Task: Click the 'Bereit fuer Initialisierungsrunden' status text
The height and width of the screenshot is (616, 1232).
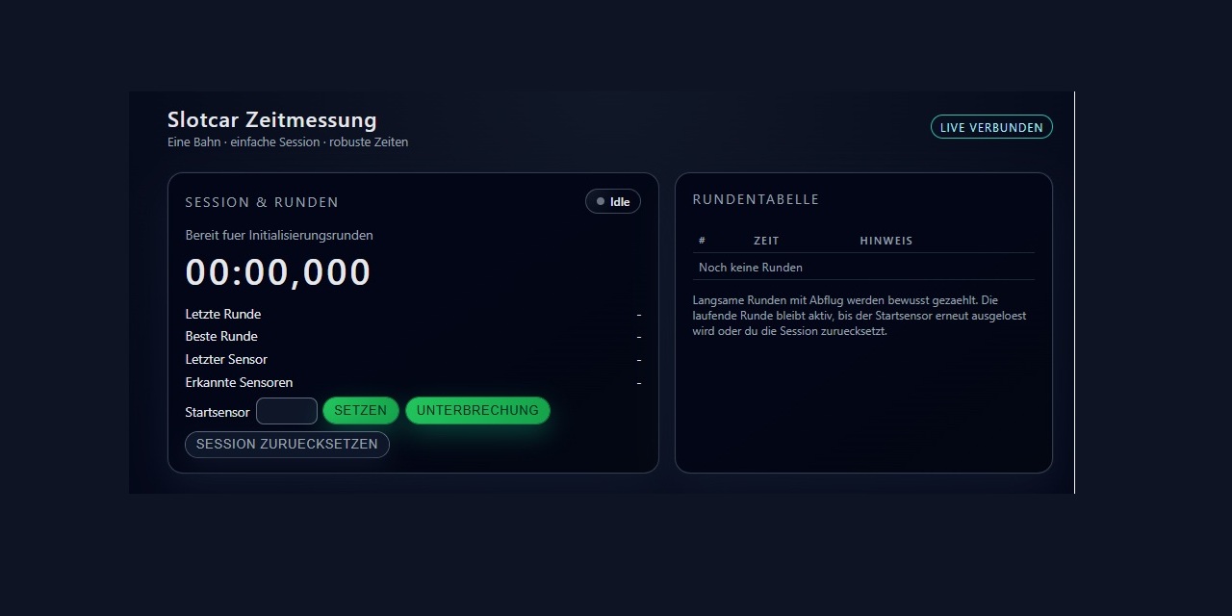Action: tap(279, 235)
